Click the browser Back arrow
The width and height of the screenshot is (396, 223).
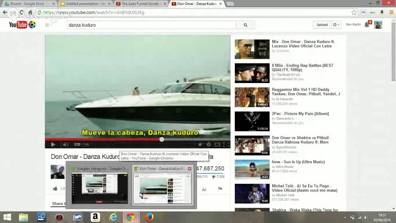5,12
